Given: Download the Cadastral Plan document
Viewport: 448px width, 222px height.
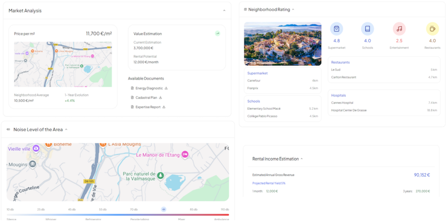Looking at the screenshot, I should 160,97.
